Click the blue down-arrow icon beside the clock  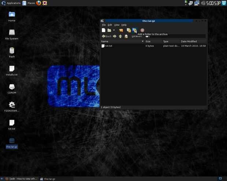[x=224, y=3]
